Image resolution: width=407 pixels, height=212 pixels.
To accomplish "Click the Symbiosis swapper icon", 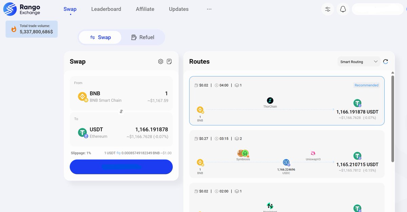I will point(243,153).
